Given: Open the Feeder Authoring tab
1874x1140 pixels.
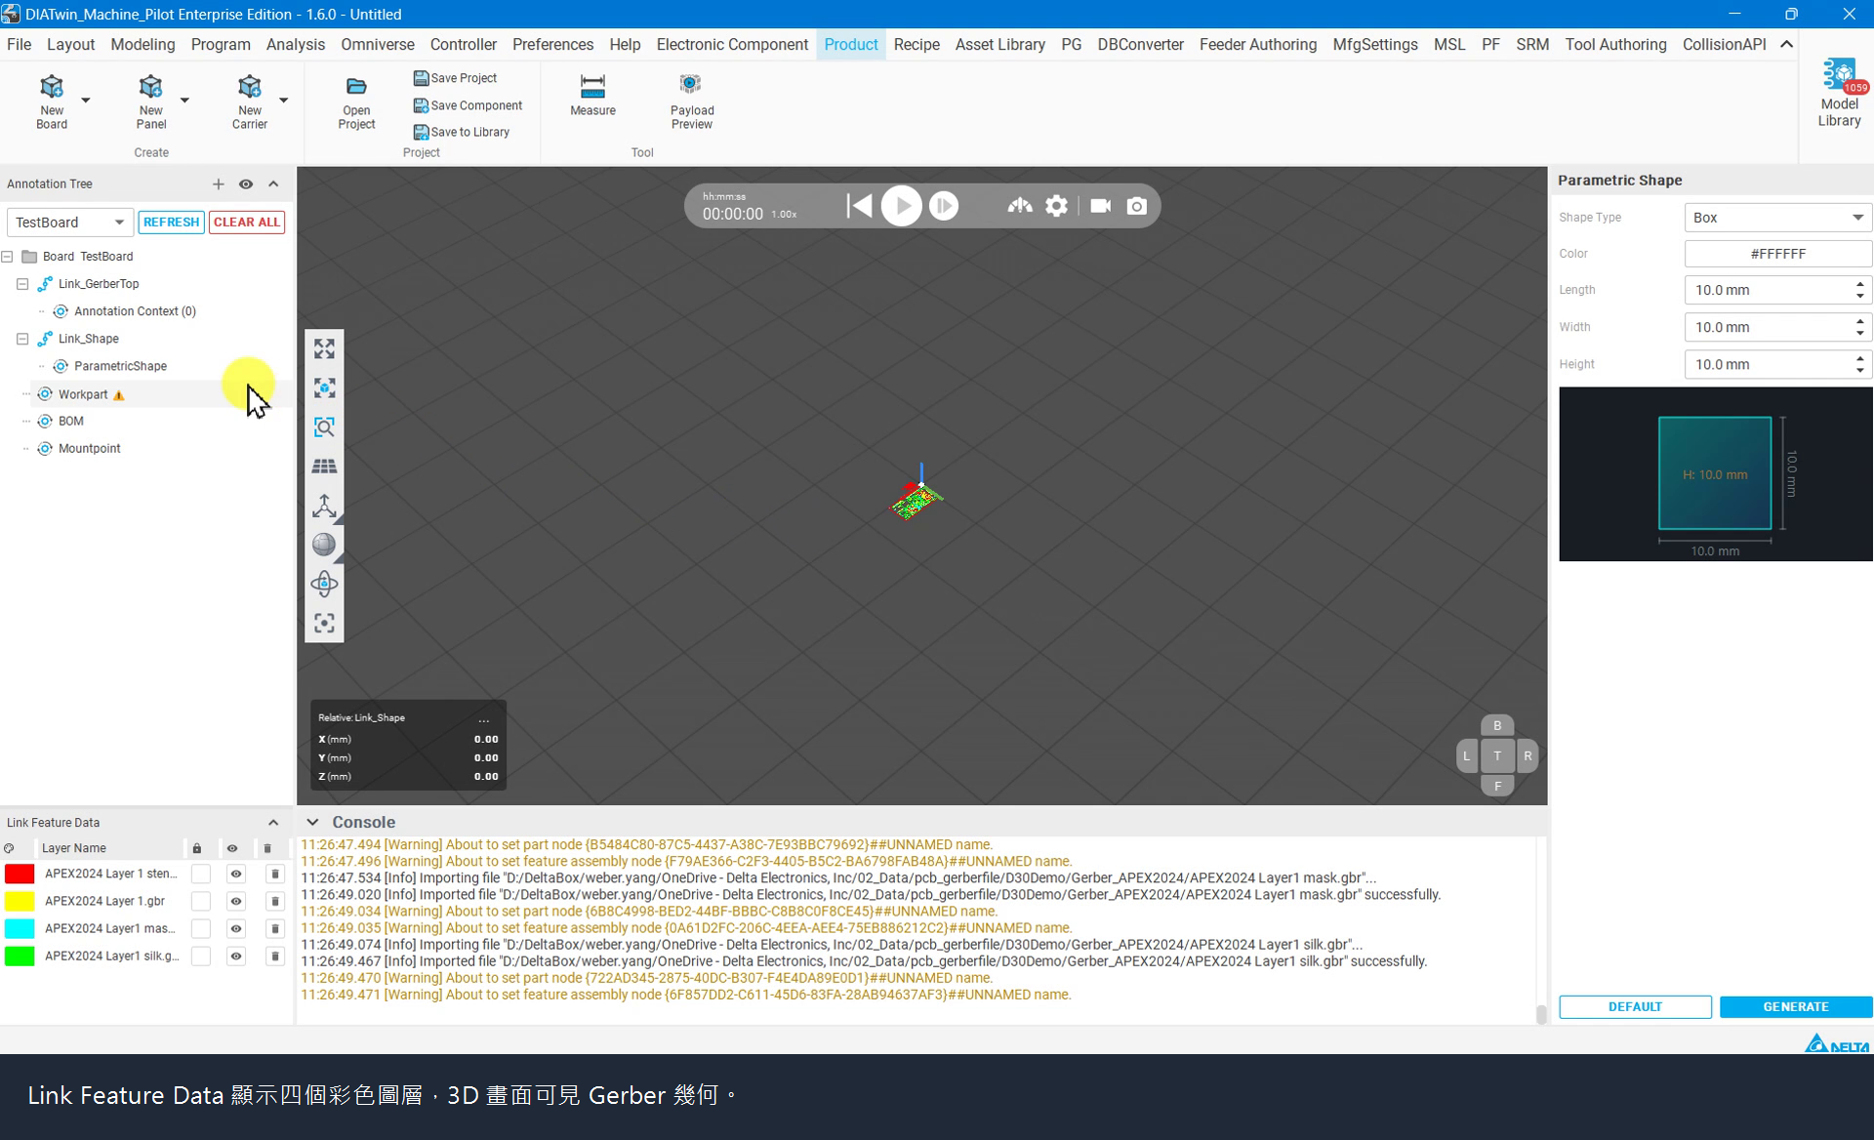Looking at the screenshot, I should (x=1257, y=45).
